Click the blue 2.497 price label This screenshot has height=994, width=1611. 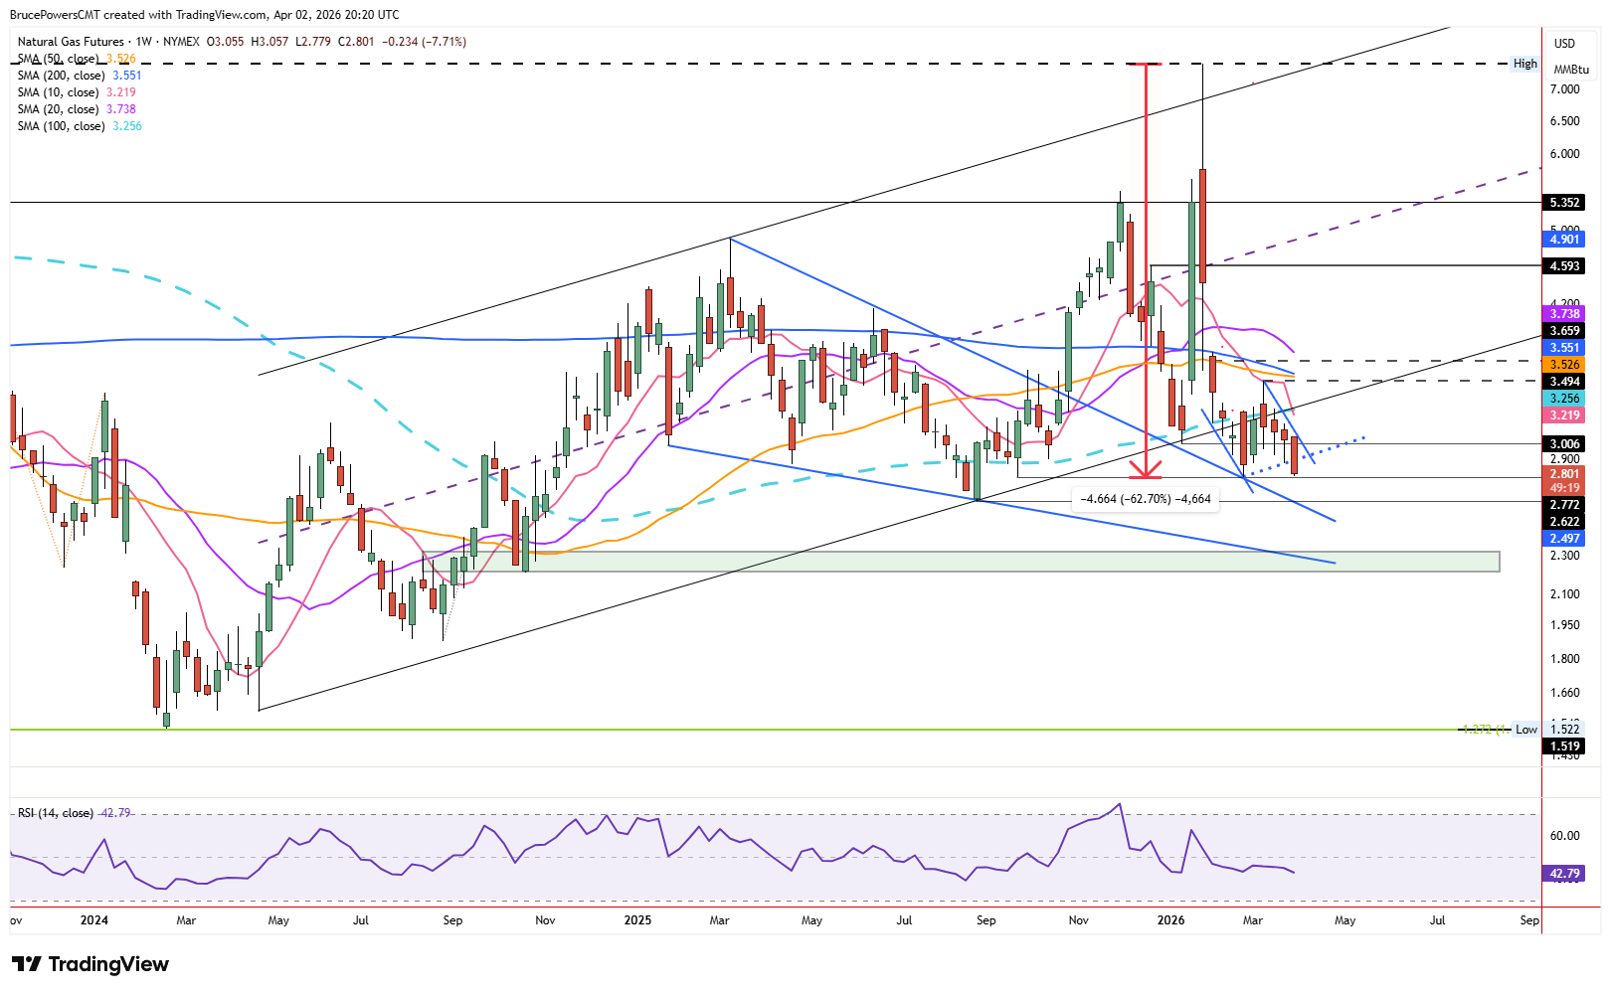tap(1564, 539)
